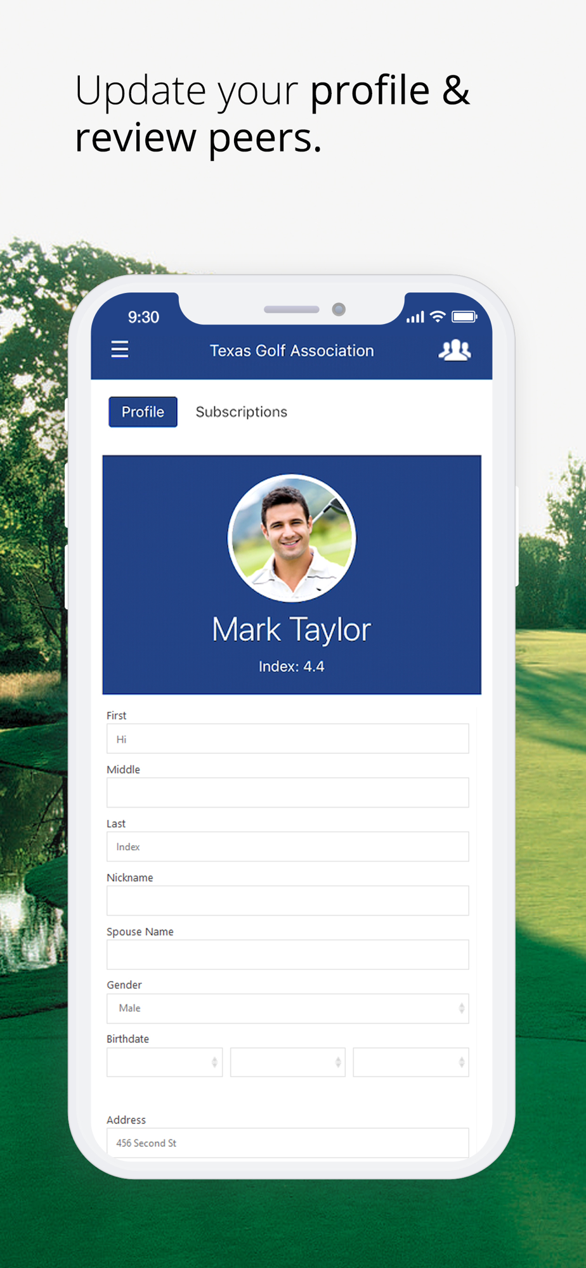This screenshot has height=1268, width=586.
Task: Tap the cellular signal bars icon
Action: pos(415,317)
